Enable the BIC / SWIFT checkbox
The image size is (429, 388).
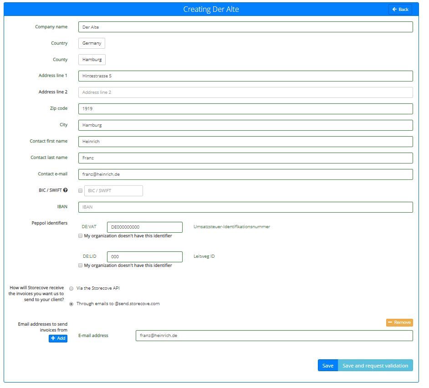(x=81, y=191)
